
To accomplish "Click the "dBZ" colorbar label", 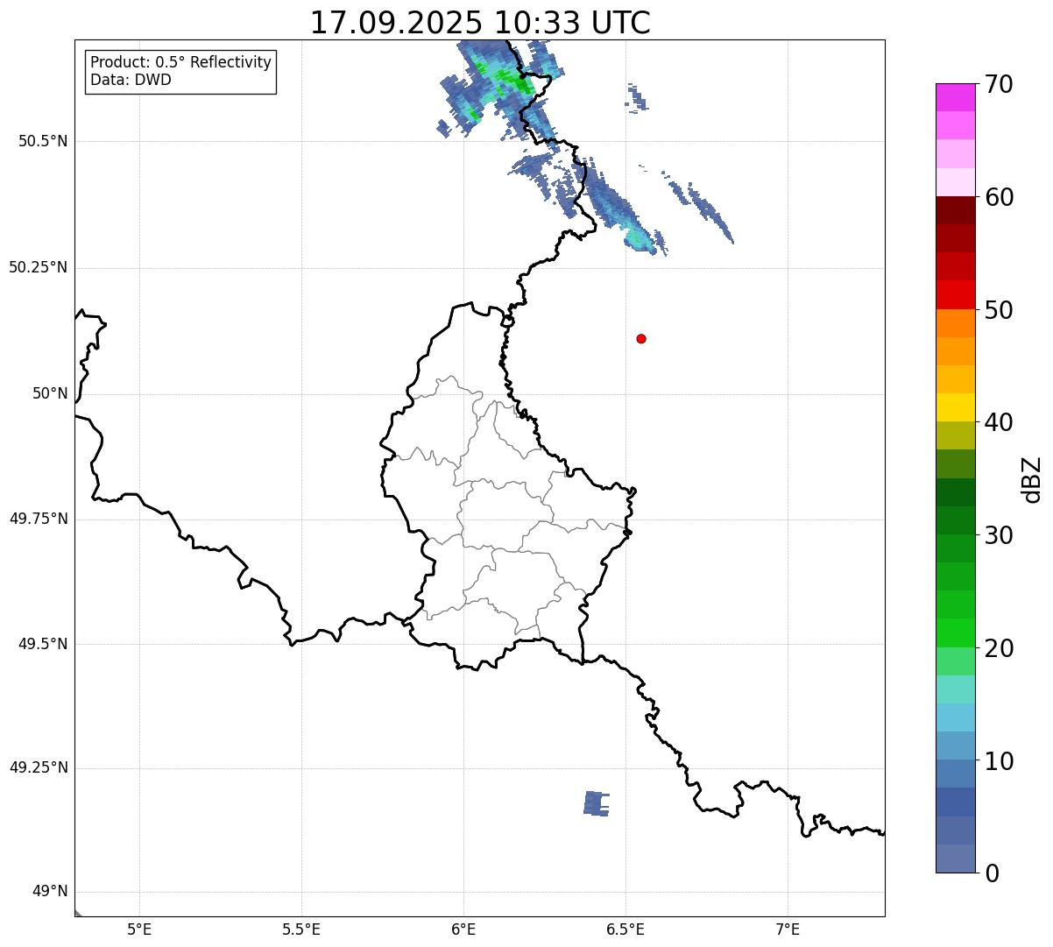I will pos(1032,479).
